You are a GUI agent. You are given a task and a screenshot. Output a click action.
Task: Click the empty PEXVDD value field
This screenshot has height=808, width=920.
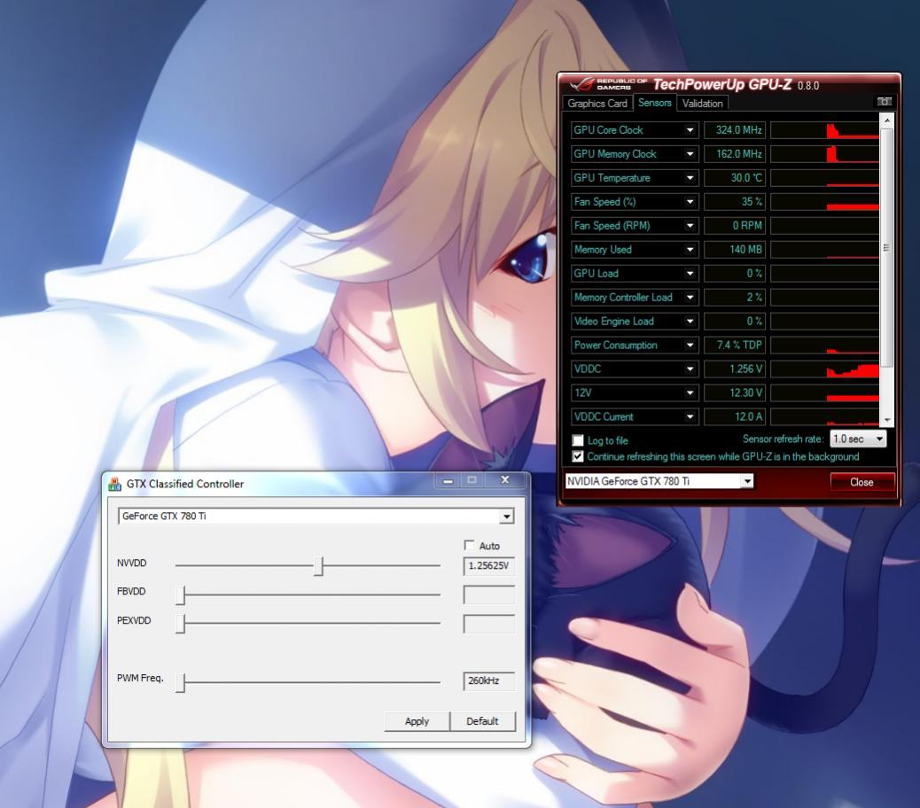pos(488,624)
